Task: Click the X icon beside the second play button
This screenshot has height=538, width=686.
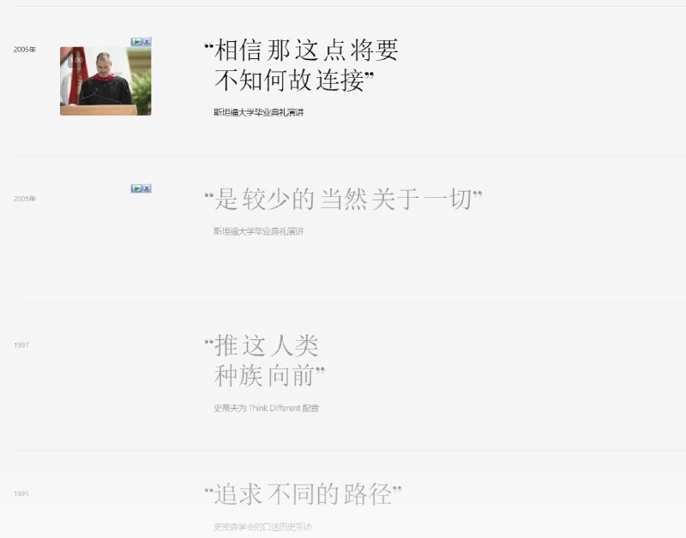Action: pos(147,188)
